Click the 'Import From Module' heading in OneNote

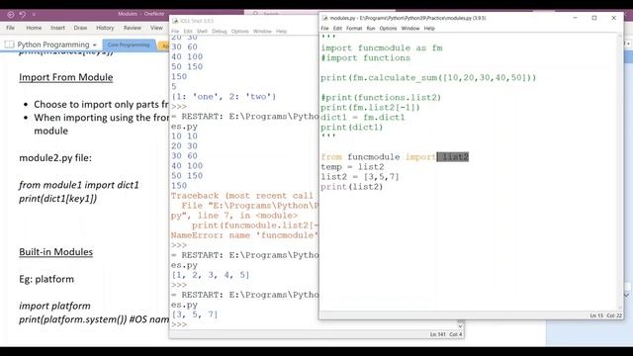66,77
